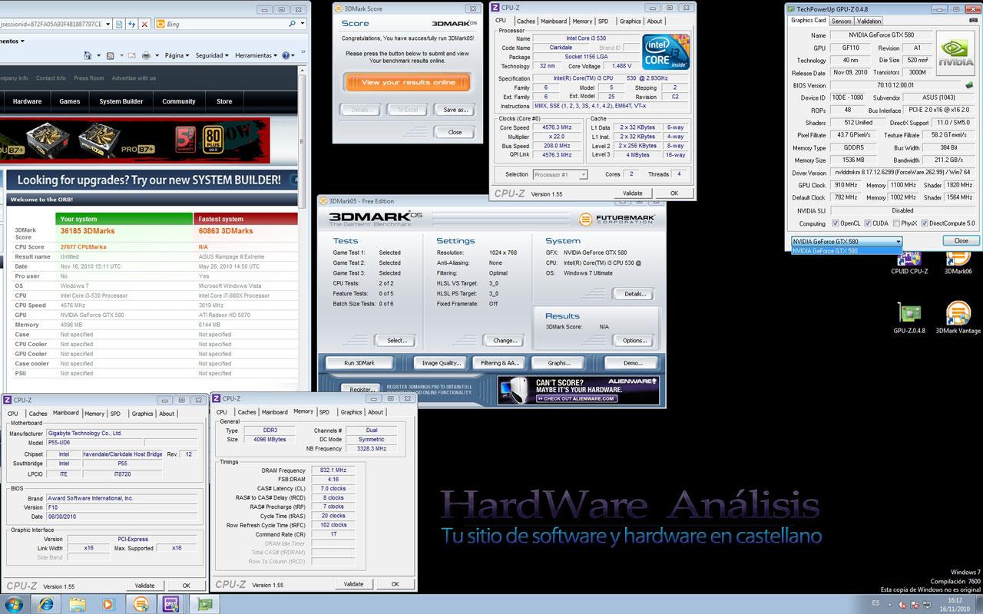
Task: Switch to the Sensors tab in GPU-Z
Action: tap(841, 21)
